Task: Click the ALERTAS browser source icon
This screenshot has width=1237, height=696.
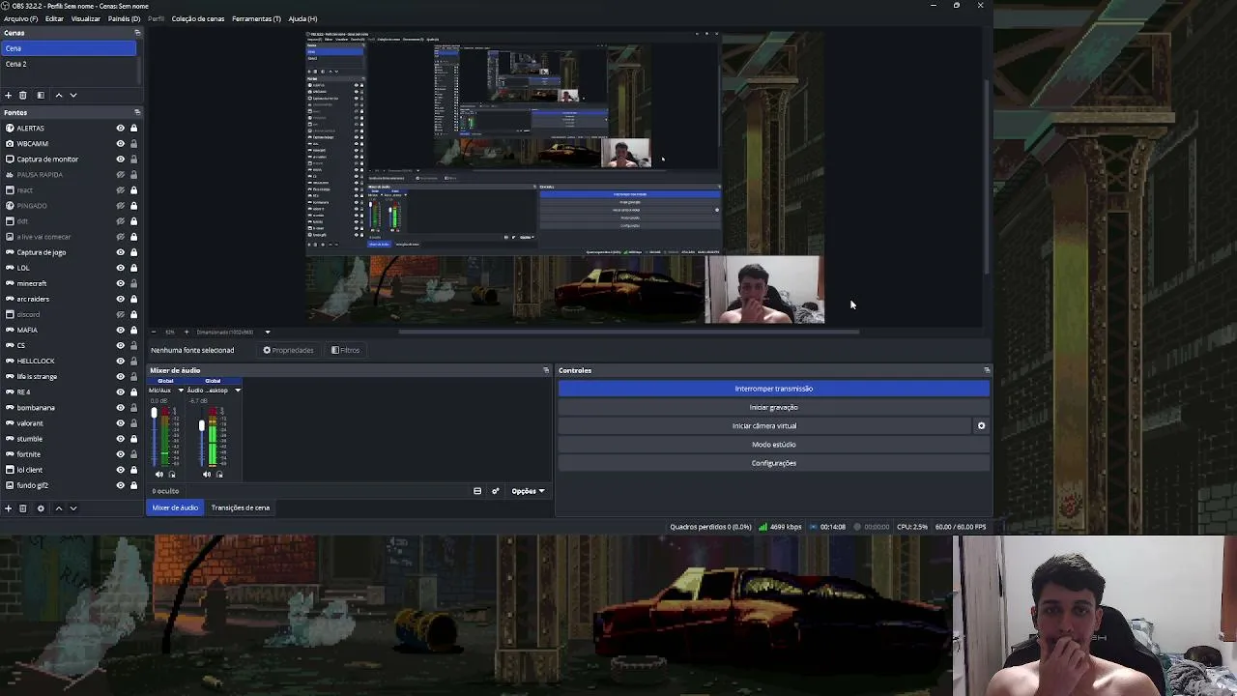Action: (x=10, y=129)
